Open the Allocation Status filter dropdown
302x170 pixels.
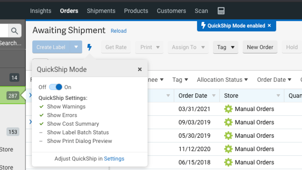222,80
